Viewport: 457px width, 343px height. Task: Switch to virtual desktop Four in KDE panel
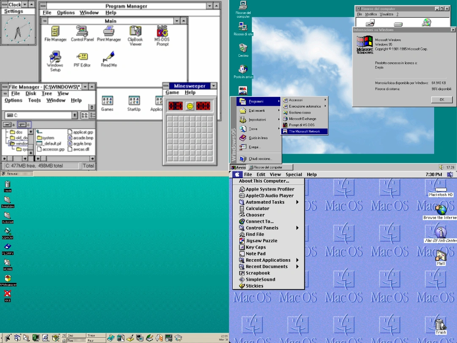tap(96, 340)
